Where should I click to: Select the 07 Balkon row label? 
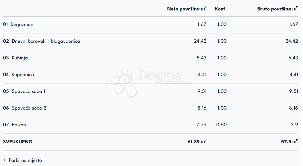15,125
